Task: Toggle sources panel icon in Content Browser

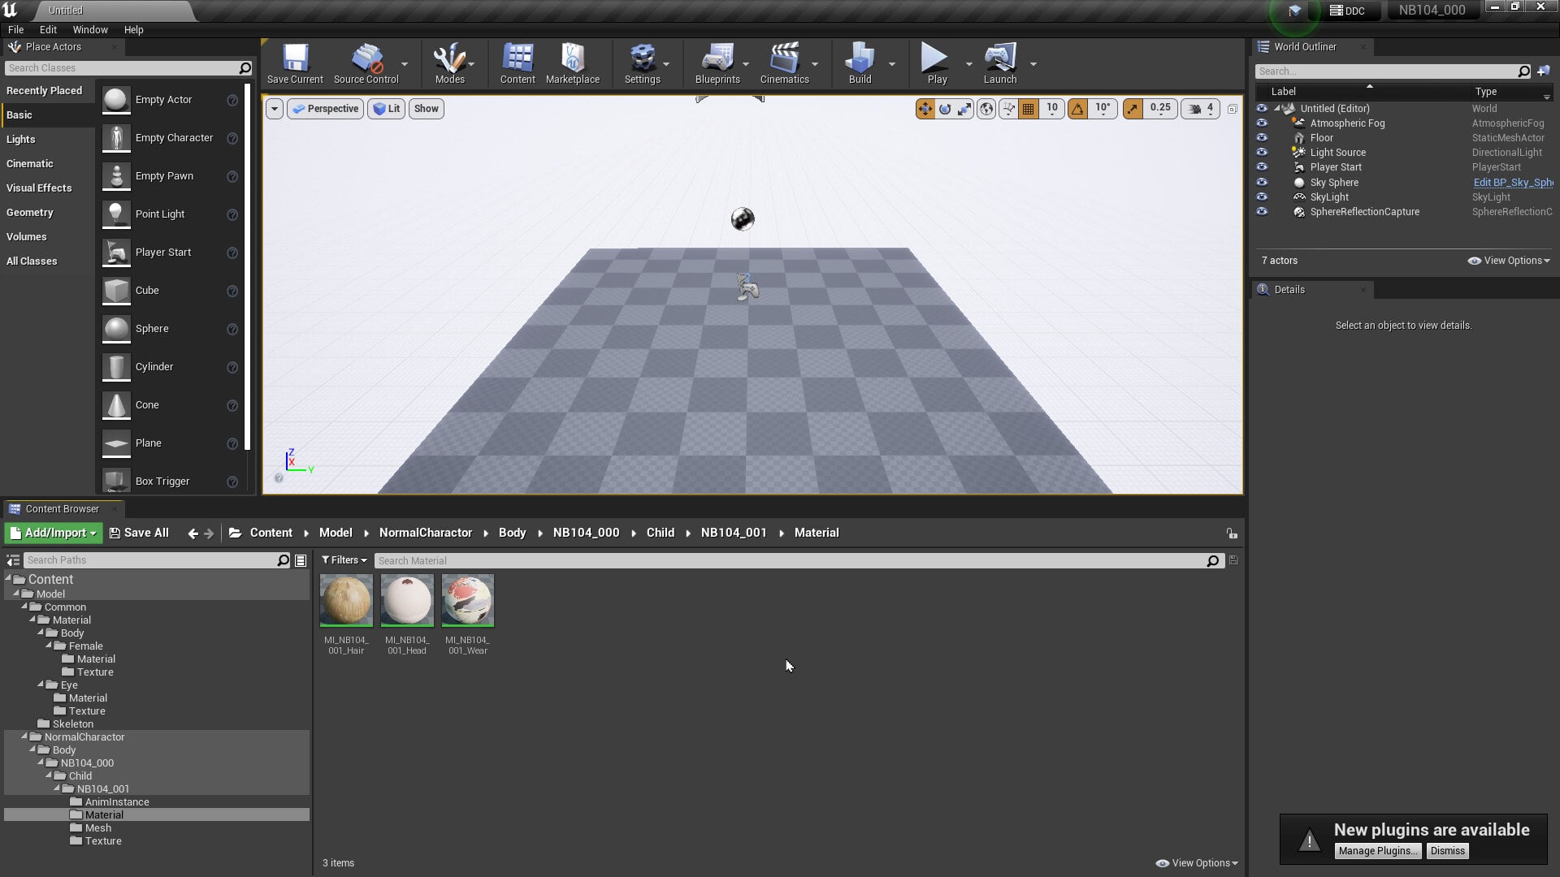Action: 13,560
